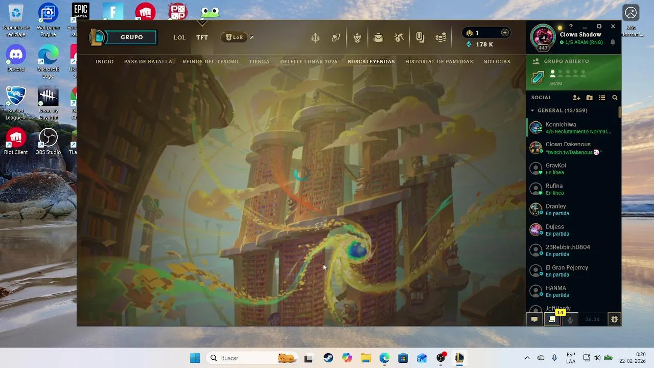Image resolution: width=654 pixels, height=368 pixels.
Task: Show hidden system tray icons chevron
Action: click(x=527, y=358)
